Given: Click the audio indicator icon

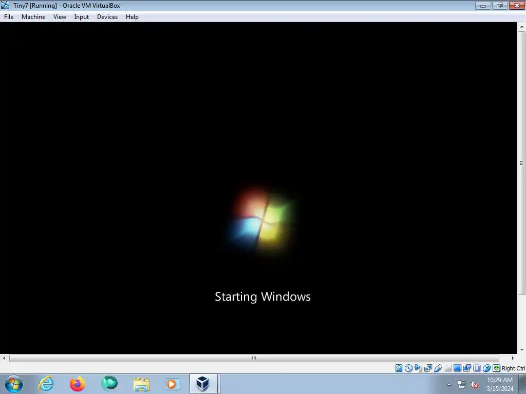Looking at the screenshot, I should [418, 368].
